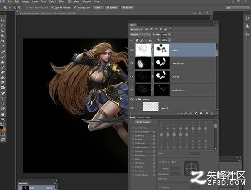
Task: Open the layer blend mode dropdown
Action: (140, 35)
